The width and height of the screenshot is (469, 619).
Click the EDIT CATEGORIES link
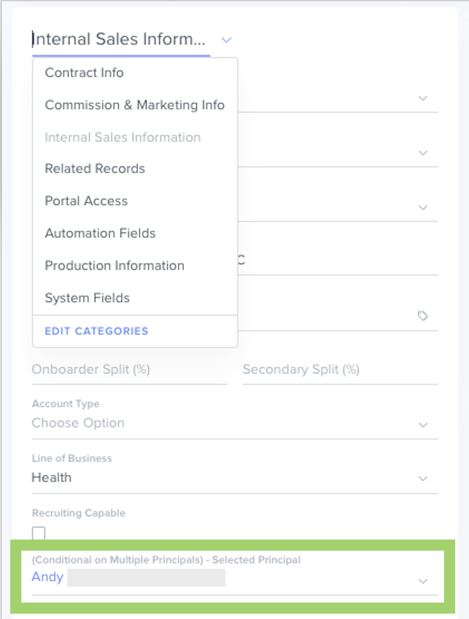pos(96,331)
